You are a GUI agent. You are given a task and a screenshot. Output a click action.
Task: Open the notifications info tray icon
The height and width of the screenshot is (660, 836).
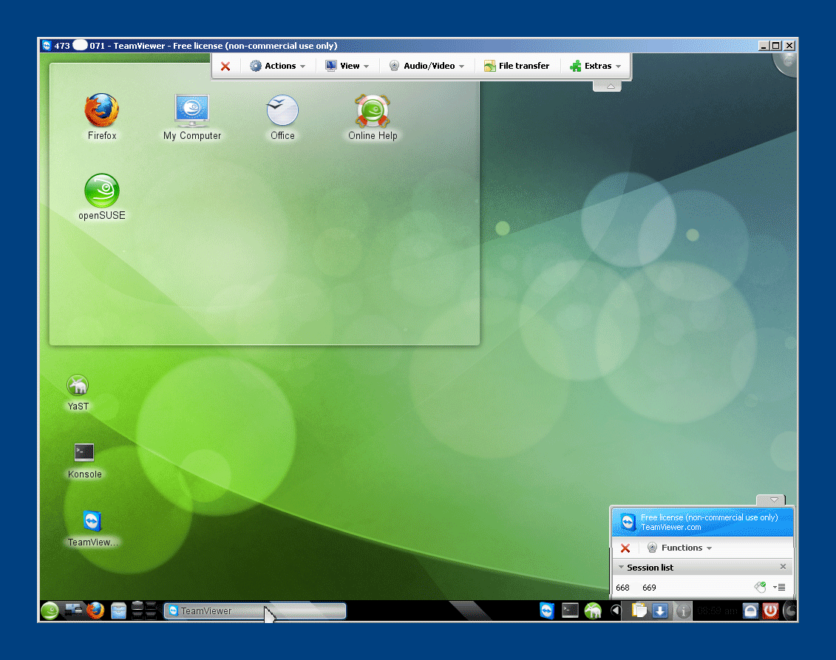click(x=683, y=611)
